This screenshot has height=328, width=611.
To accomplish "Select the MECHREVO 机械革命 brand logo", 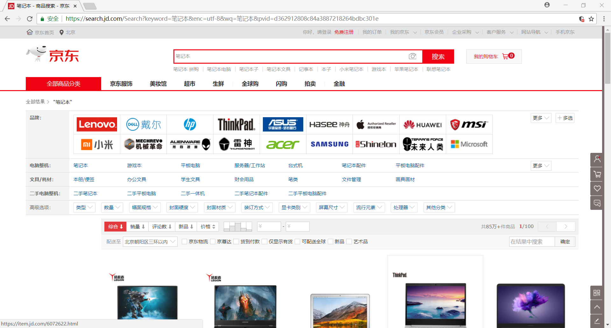I will 144,144.
